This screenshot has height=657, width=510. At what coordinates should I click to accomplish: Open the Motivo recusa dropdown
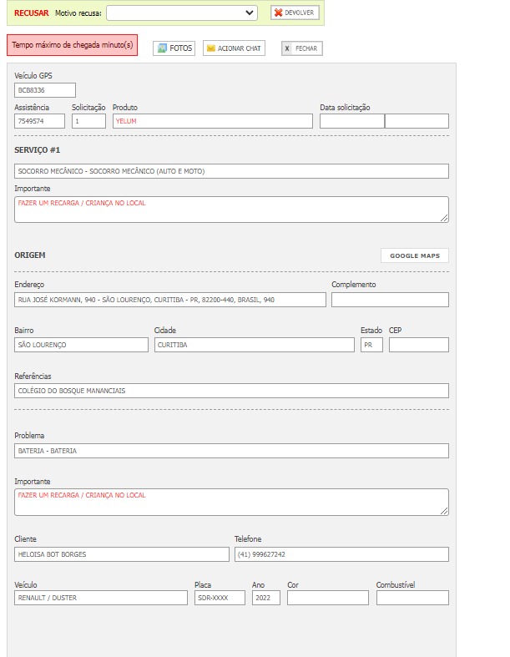click(182, 13)
